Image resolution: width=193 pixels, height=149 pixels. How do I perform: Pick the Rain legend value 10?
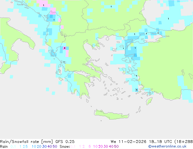point(34,147)
